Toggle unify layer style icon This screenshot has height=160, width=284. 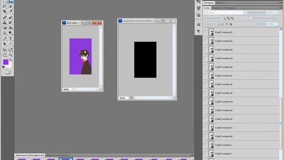pos(232,18)
